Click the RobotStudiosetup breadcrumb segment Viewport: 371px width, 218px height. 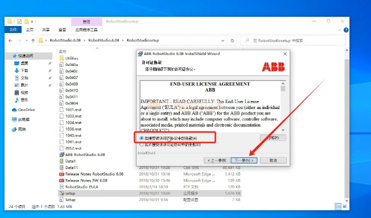[143, 40]
